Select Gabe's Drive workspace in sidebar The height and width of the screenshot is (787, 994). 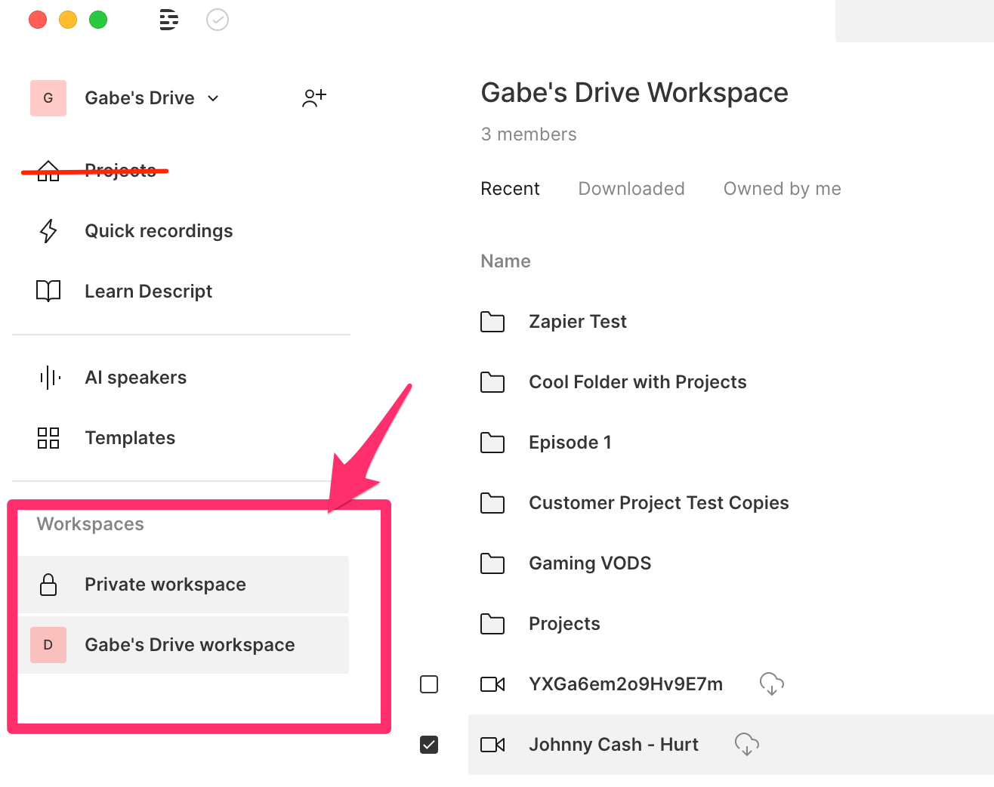[189, 645]
